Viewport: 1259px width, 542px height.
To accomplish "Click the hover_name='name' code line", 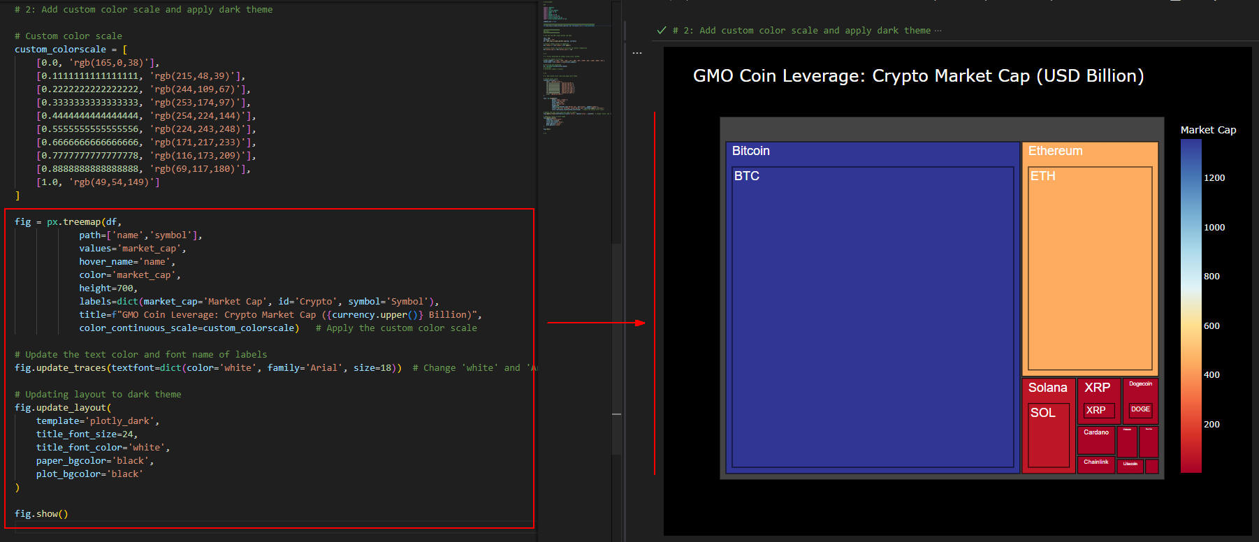I will point(127,262).
